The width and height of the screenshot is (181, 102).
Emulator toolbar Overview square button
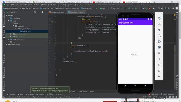click(159, 71)
